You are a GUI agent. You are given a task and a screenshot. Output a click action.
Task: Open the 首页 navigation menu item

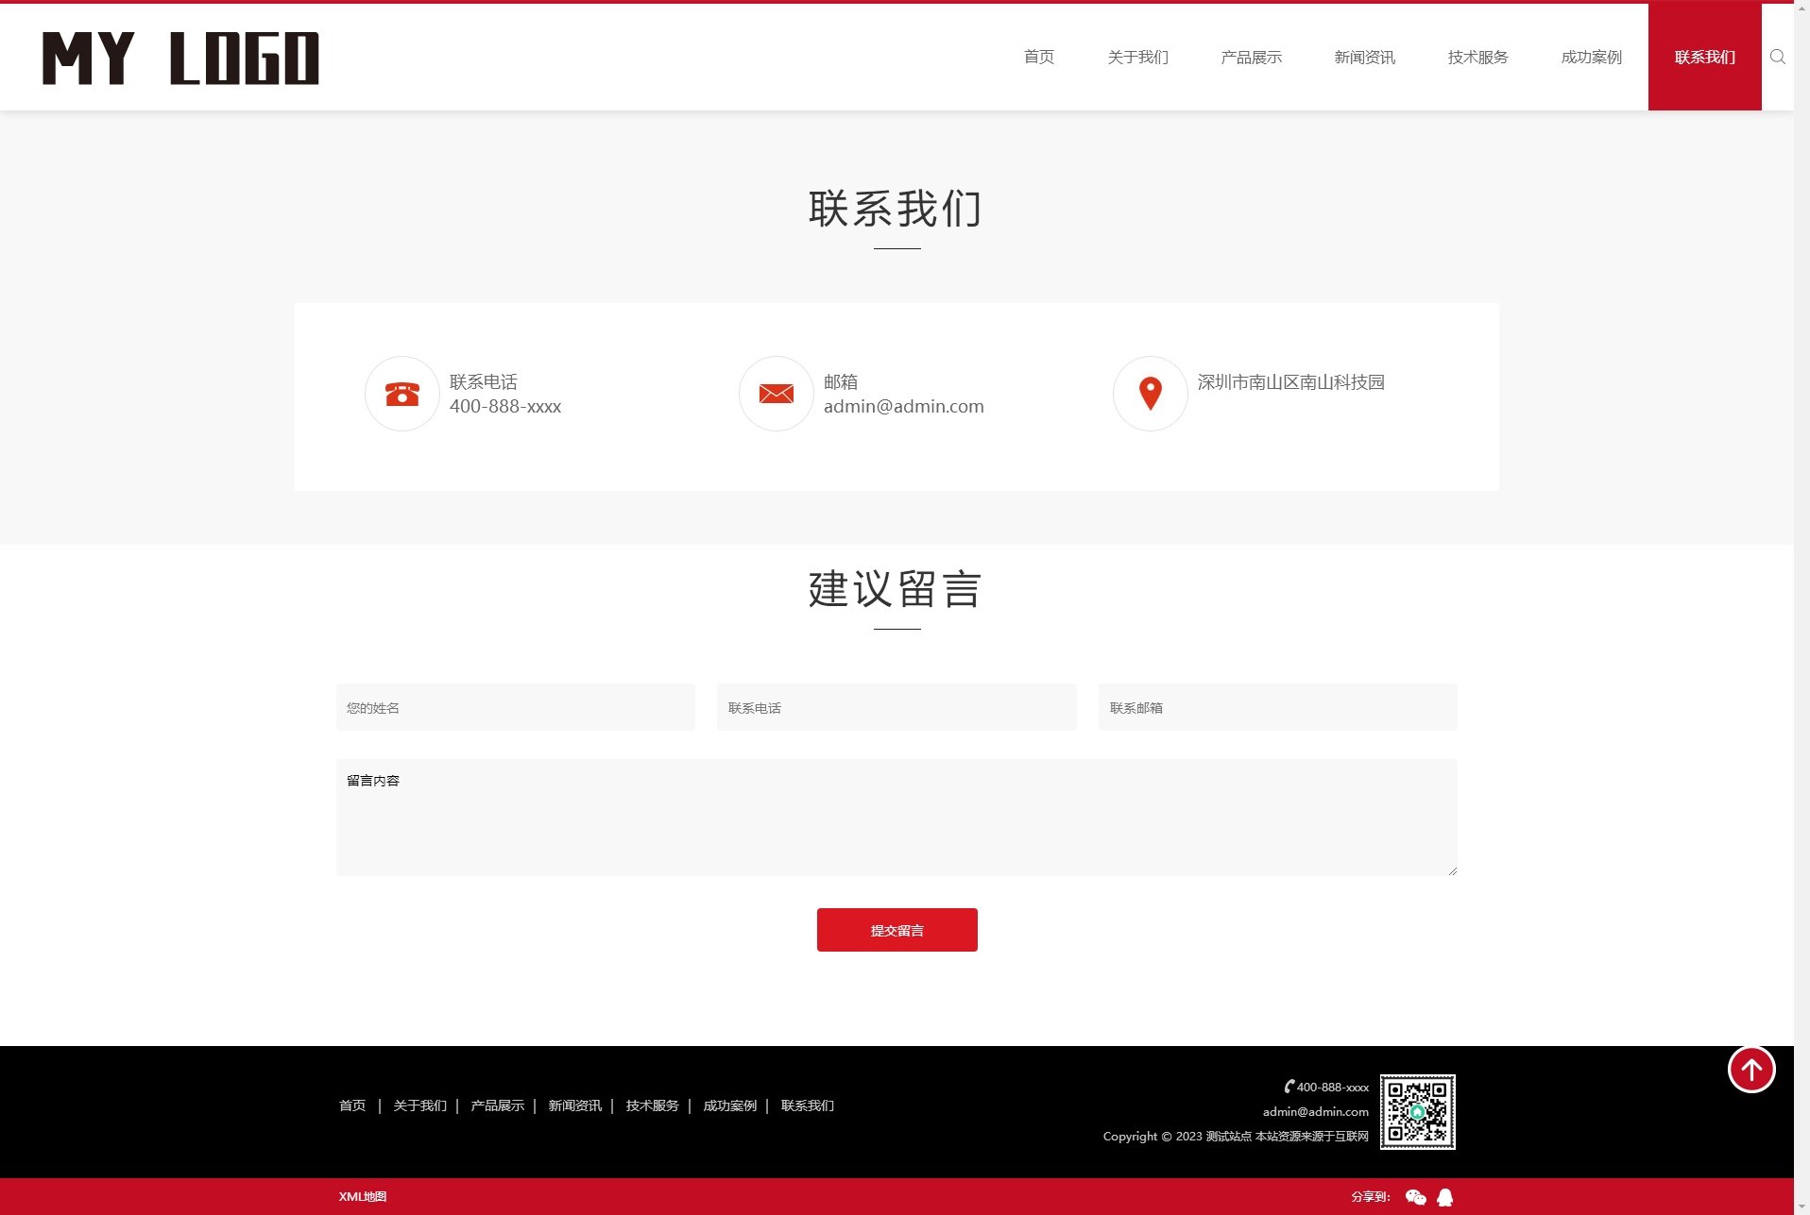point(1039,57)
